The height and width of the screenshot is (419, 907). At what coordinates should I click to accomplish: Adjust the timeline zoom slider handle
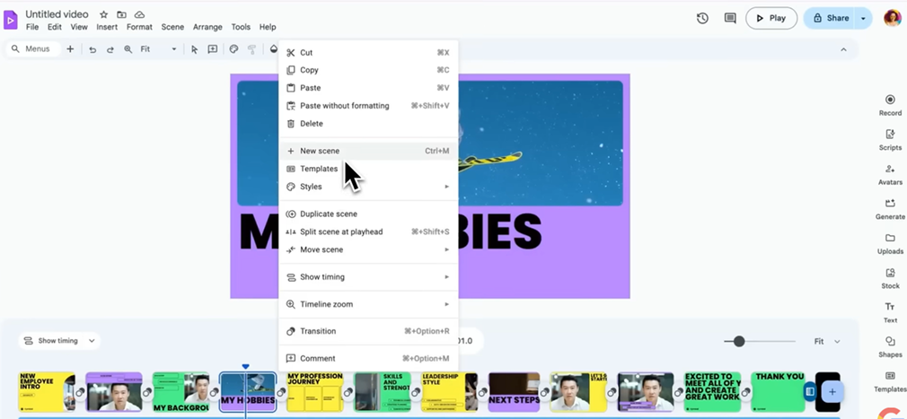tap(739, 342)
